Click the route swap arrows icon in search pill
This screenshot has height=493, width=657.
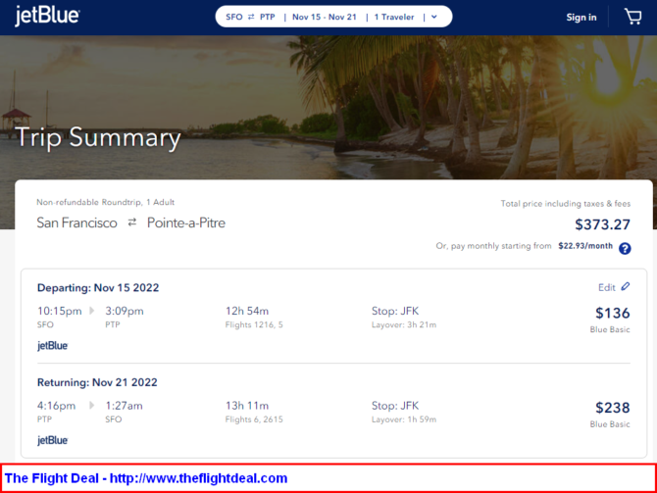tap(251, 17)
